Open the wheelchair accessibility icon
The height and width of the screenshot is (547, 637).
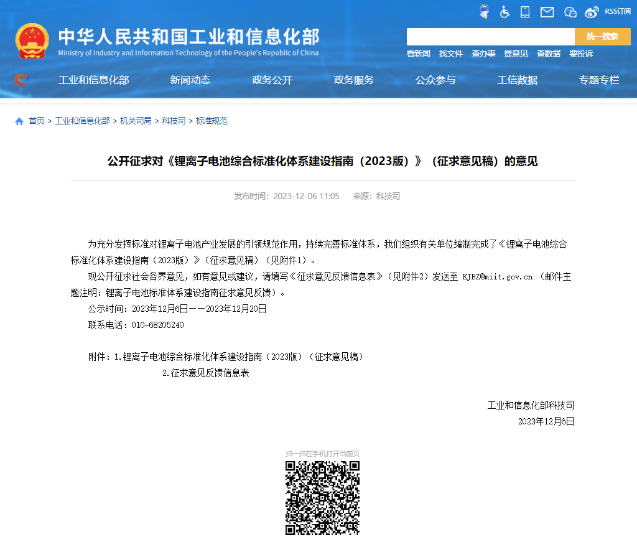click(x=504, y=12)
